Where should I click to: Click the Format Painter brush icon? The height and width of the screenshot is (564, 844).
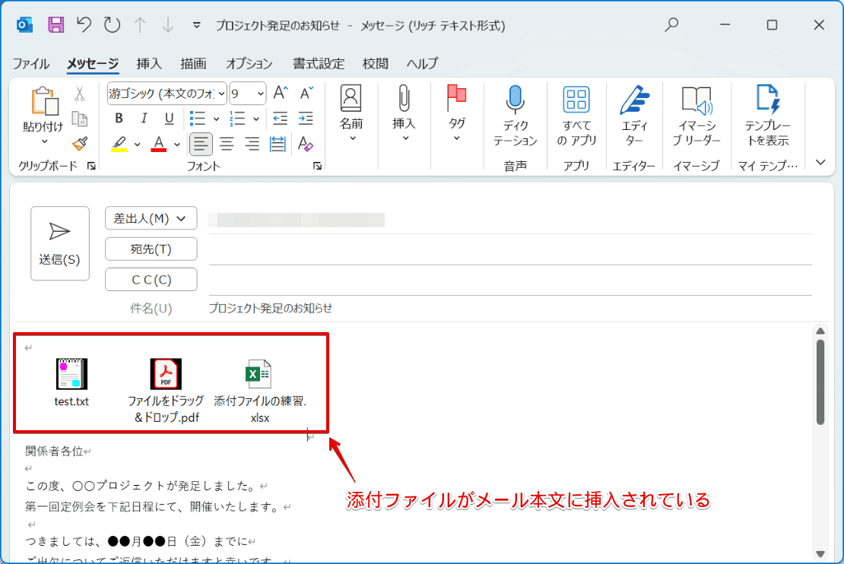point(79,143)
